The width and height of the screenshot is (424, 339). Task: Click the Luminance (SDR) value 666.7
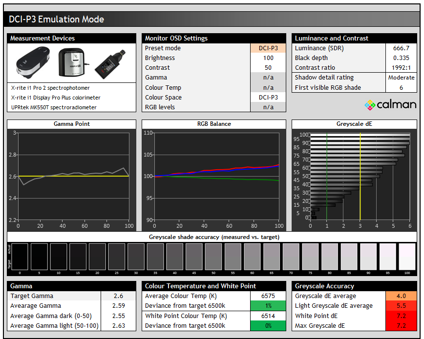pyautogui.click(x=401, y=48)
